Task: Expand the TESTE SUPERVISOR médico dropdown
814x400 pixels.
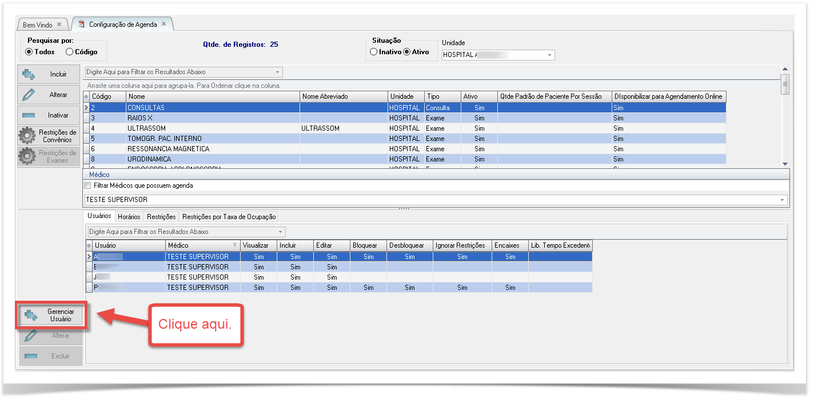Action: [782, 200]
